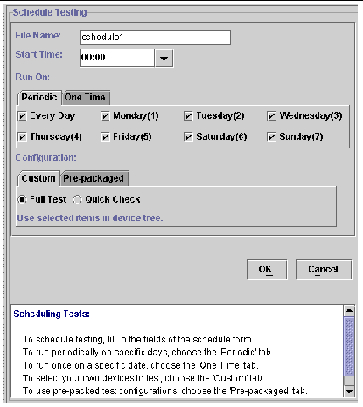Image resolution: width=363 pixels, height=407 pixels.
Task: Click 'Use selected items in device tree.' text
Action: [90, 218]
